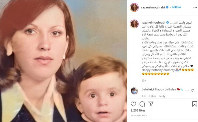198x122 pixels.
Task: Like bshafei_t's comment with small heart
Action: 193,91
